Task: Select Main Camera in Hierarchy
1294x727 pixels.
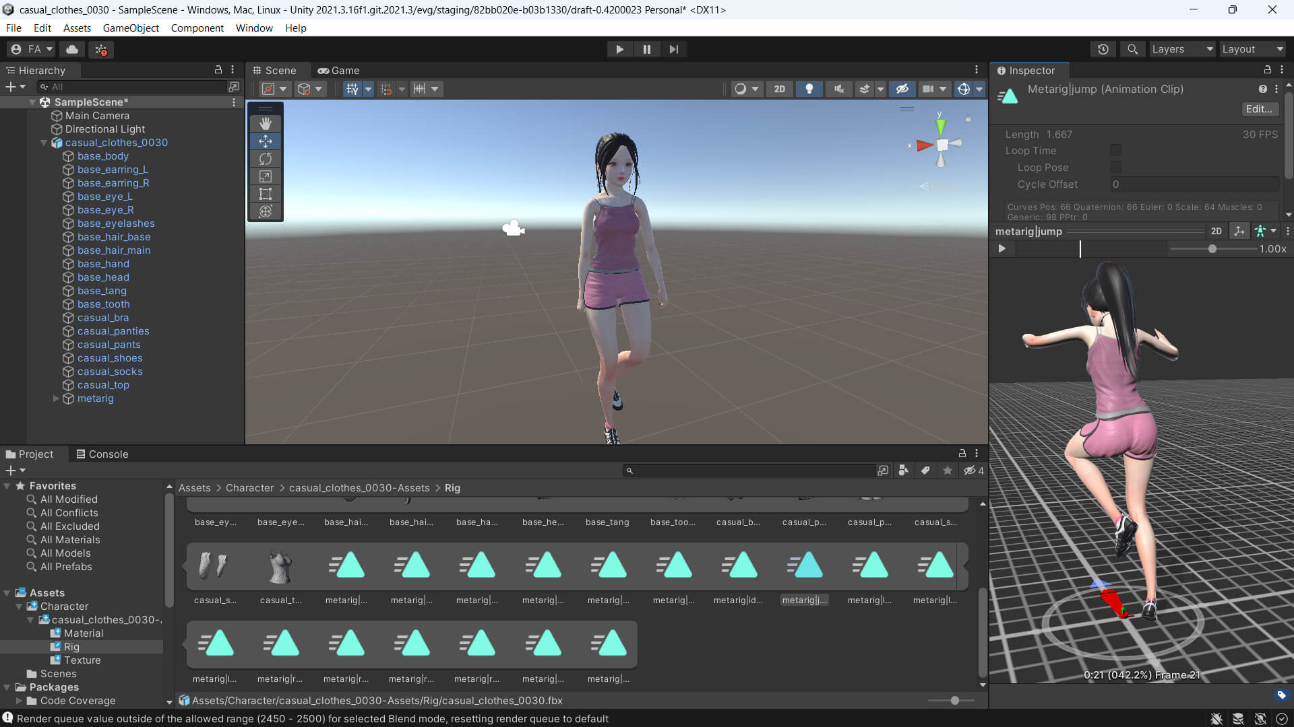Action: [97, 116]
